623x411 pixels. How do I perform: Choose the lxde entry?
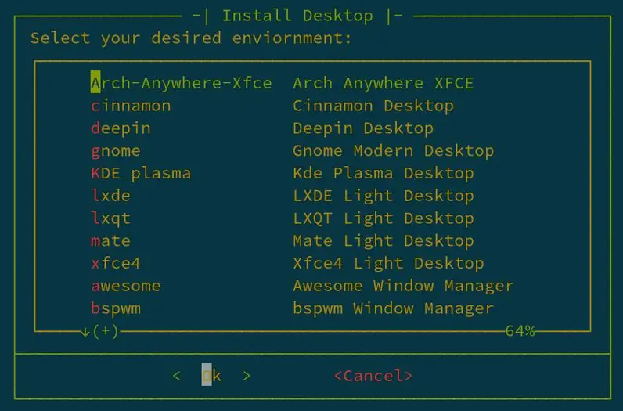tap(110, 196)
